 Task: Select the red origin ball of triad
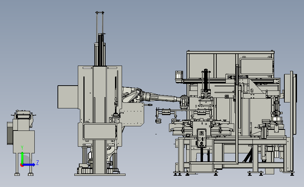[22, 165]
